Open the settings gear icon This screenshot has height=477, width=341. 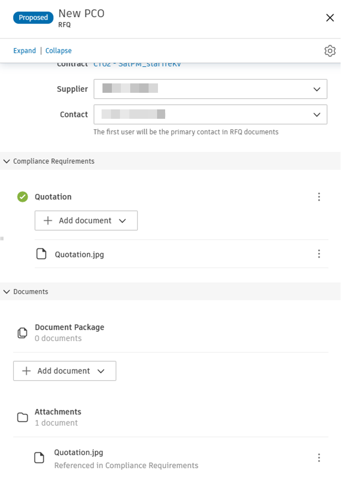[329, 51]
